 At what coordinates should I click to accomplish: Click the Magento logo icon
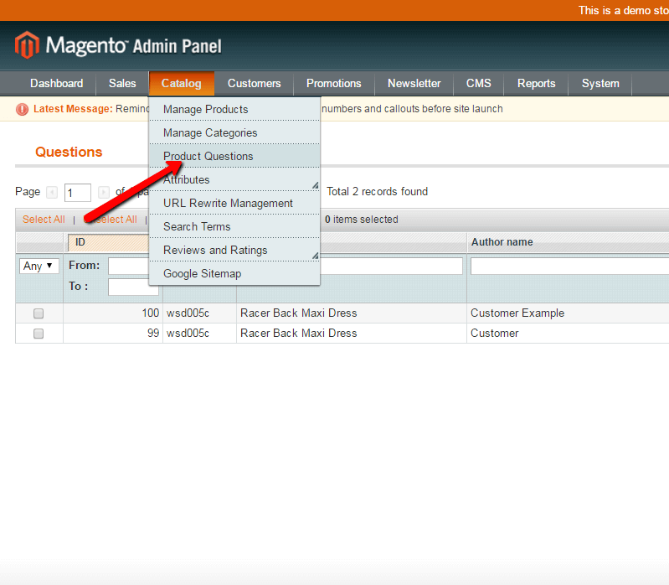pos(27,45)
